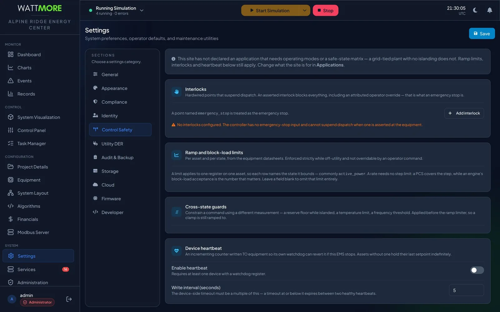The height and width of the screenshot is (312, 500).
Task: Open Services menu item with badge
Action: [x=38, y=270]
